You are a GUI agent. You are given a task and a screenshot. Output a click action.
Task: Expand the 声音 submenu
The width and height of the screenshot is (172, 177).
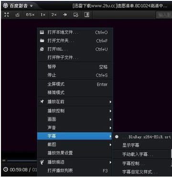tap(75, 128)
